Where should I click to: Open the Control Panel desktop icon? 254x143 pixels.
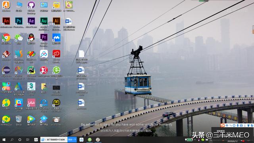(x=44, y=5)
